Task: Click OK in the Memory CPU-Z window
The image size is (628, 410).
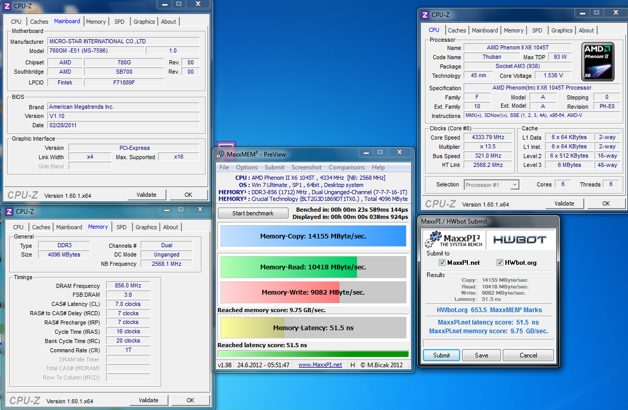Action: [191, 400]
